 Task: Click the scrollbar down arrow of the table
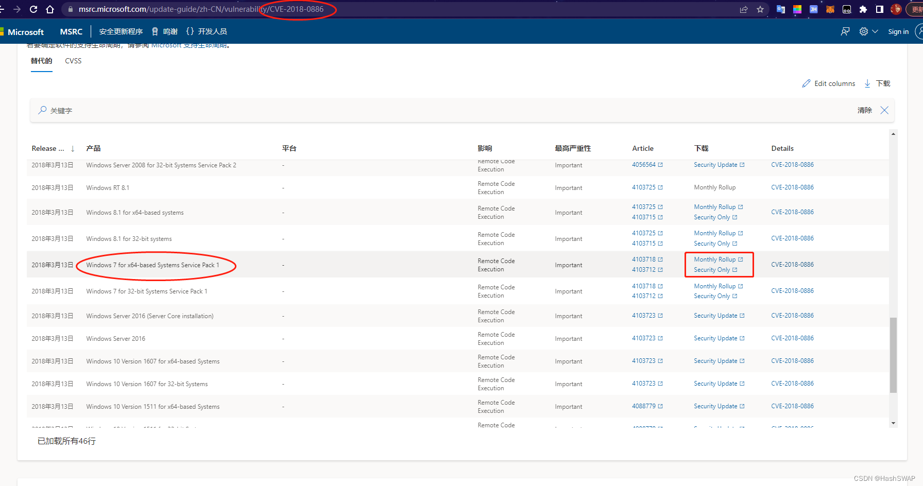[x=893, y=423]
